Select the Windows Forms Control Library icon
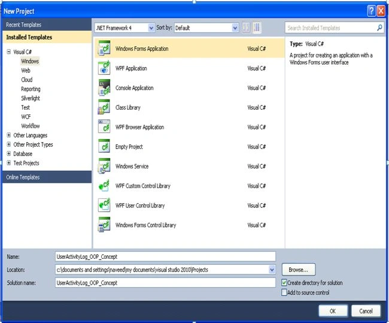 (104, 225)
